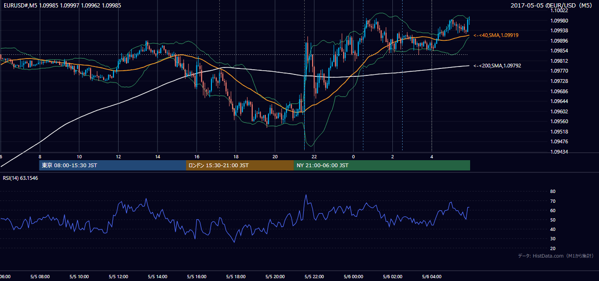Click price axis value 1.09518
599x281 pixels.
(x=560, y=132)
